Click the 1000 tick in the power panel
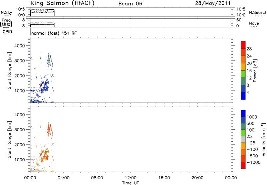The width and height of the screenshot is (267, 185). click(20, 90)
